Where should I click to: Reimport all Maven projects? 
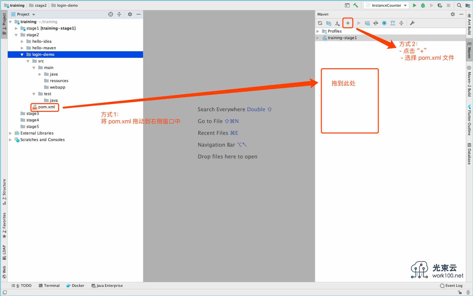(320, 23)
